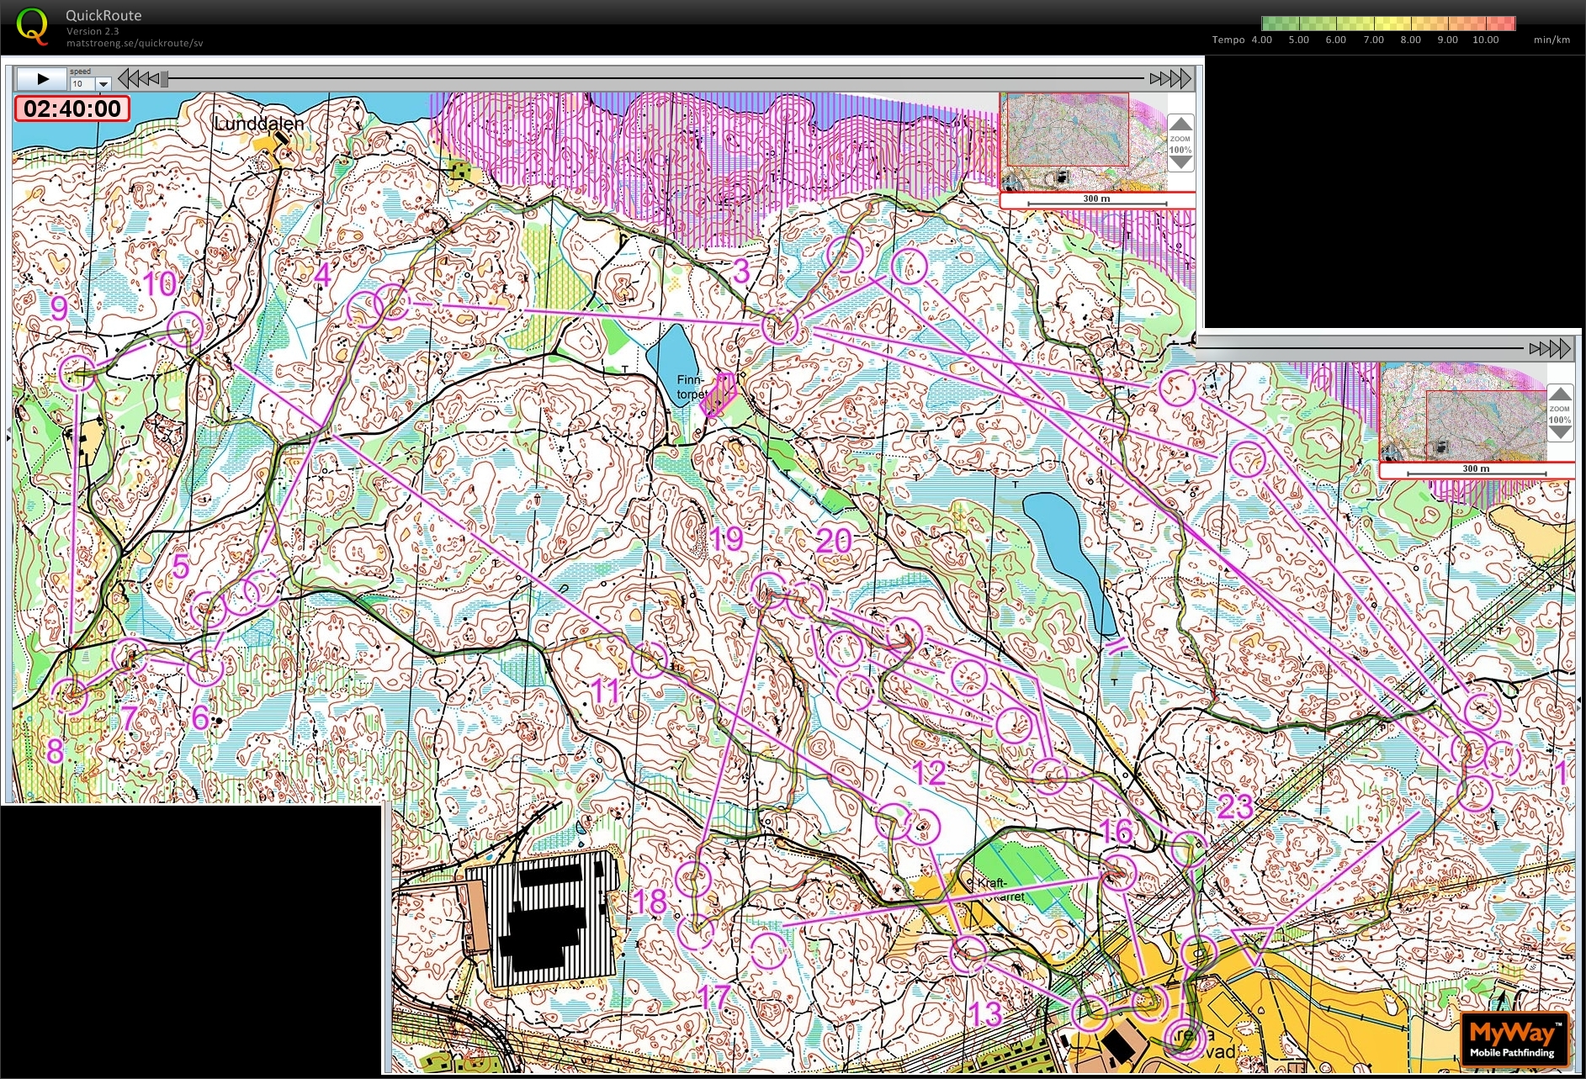The height and width of the screenshot is (1079, 1586).
Task: Click control number 17 on the map
Action: 714,998
